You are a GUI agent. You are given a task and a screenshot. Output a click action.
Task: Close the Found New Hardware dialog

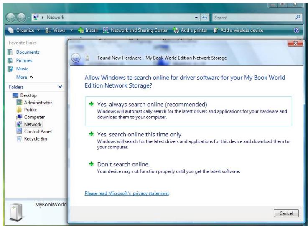coord(295,43)
